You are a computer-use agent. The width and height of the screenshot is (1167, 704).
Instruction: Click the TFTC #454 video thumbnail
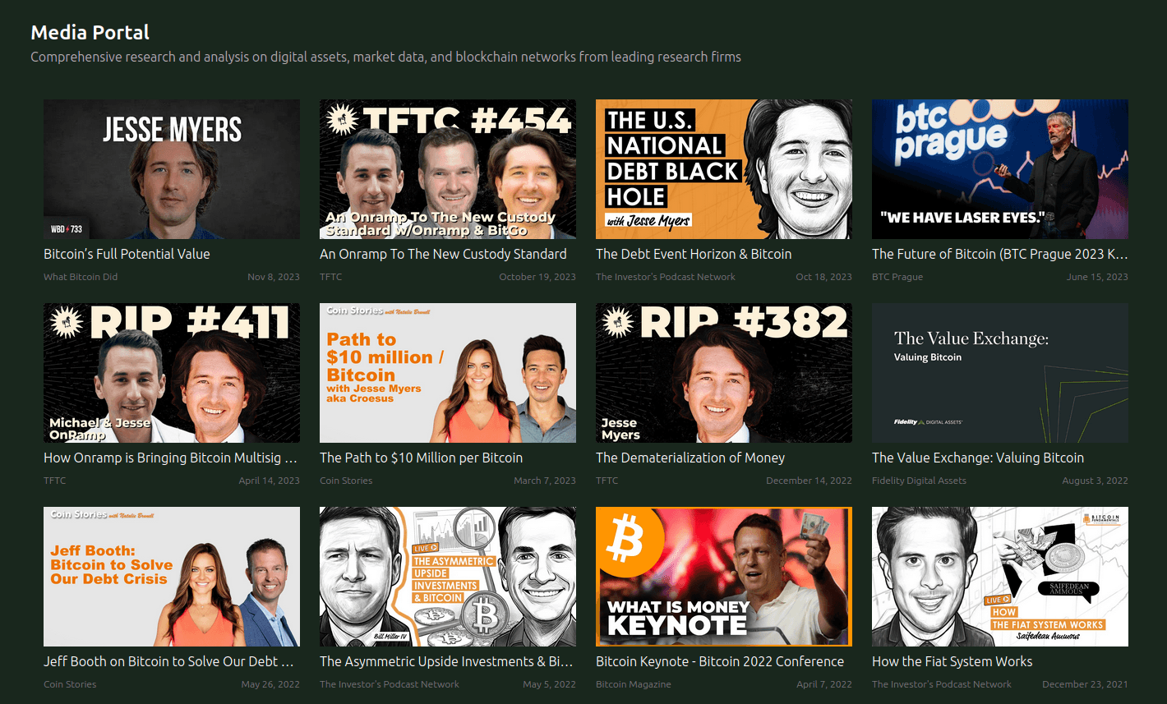[x=447, y=169]
